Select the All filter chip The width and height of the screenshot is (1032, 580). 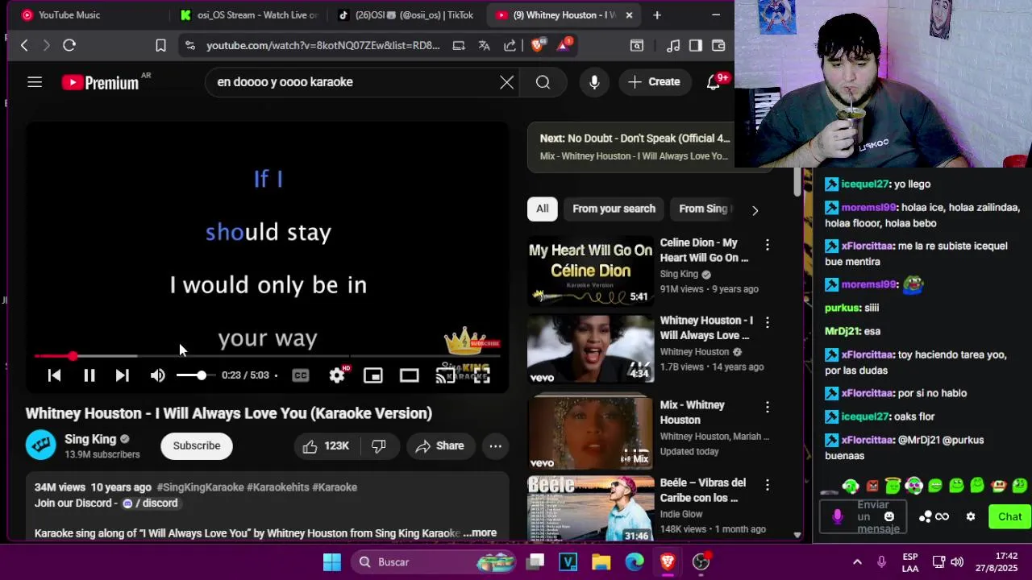tap(543, 209)
